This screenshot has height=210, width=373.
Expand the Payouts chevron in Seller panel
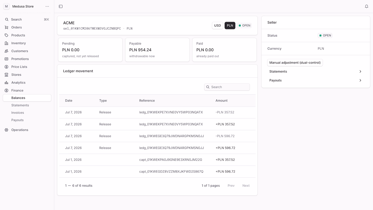pyautogui.click(x=360, y=80)
